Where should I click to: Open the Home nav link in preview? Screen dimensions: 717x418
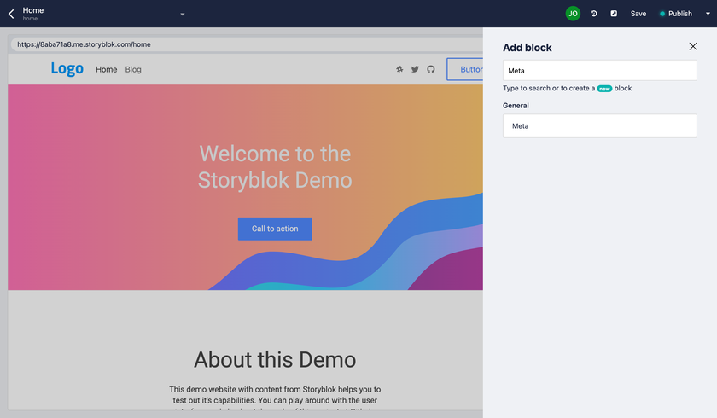(106, 69)
